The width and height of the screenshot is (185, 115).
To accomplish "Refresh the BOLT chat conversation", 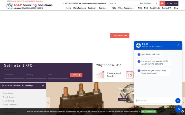I will pyautogui.click(x=178, y=45).
